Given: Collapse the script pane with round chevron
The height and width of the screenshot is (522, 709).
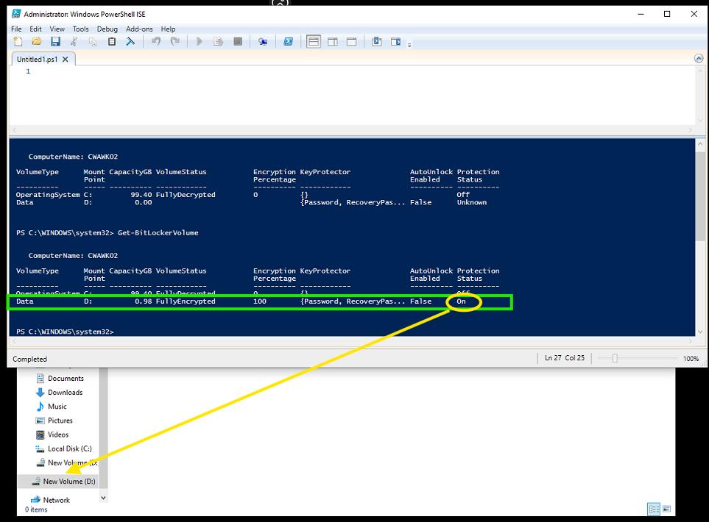Looking at the screenshot, I should 699,58.
